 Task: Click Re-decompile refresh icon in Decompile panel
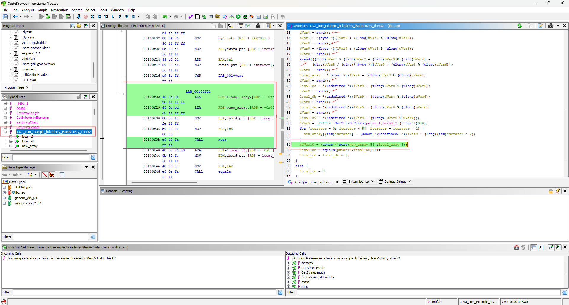(x=520, y=26)
